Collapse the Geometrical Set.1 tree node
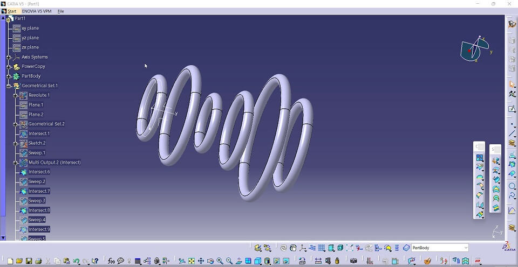This screenshot has height=267, width=518. [x=9, y=86]
